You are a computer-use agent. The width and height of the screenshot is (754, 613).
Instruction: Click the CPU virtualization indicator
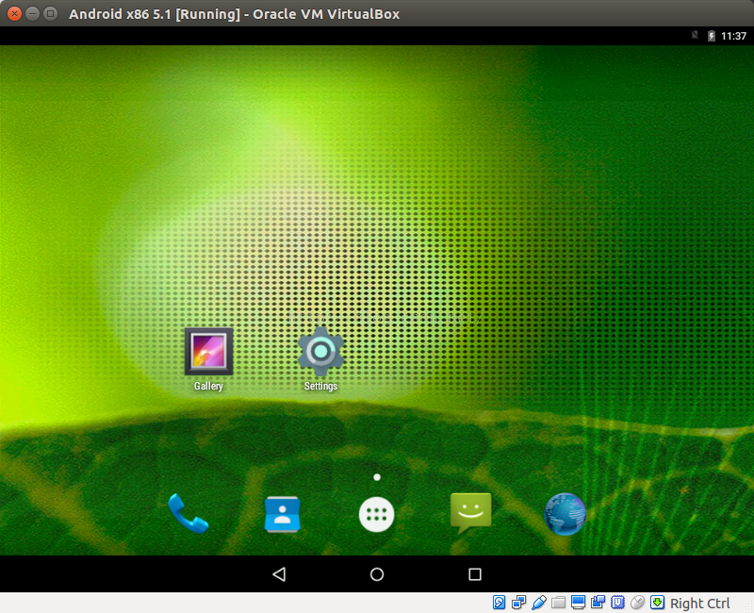click(x=617, y=603)
